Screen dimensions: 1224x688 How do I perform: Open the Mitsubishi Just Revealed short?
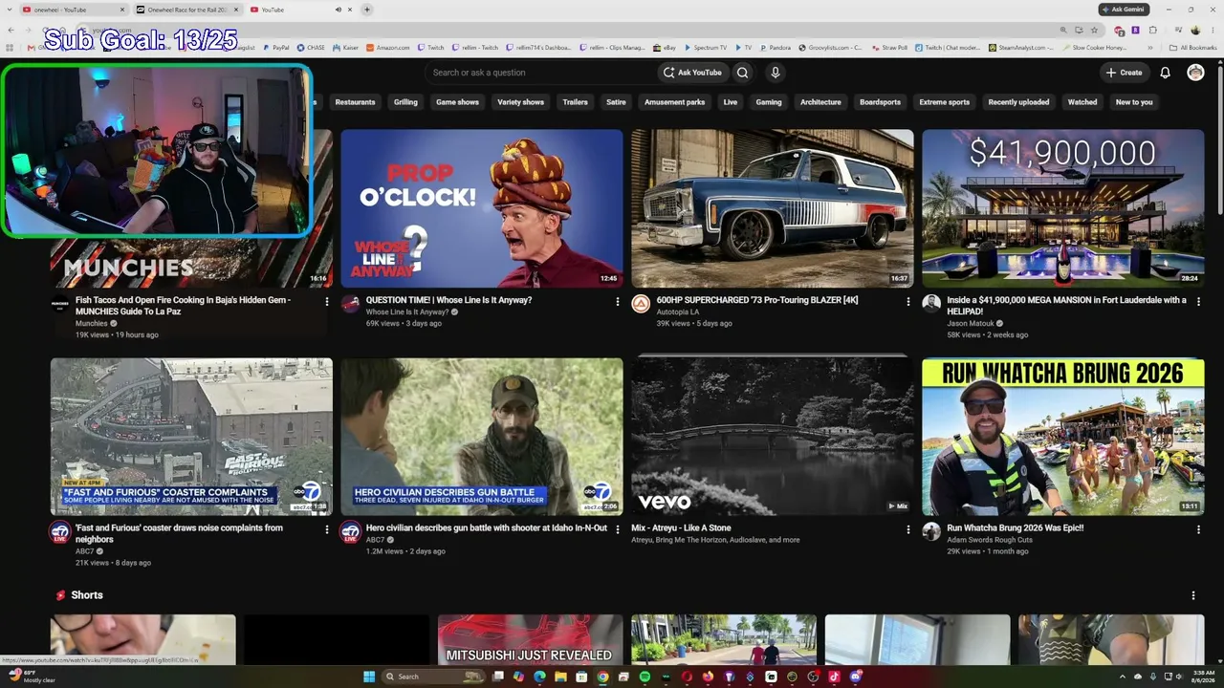tap(530, 640)
